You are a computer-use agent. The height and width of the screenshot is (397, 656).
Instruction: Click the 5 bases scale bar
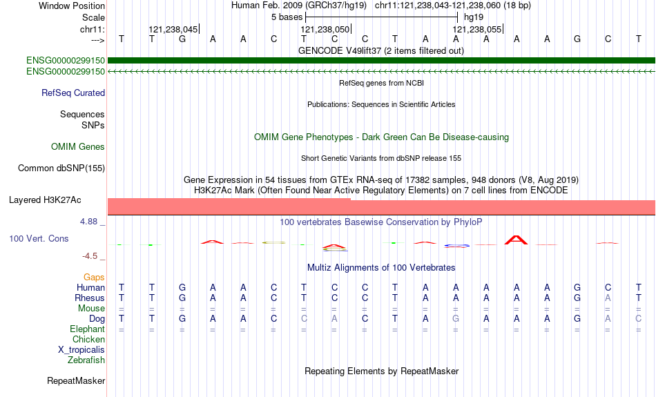click(382, 17)
